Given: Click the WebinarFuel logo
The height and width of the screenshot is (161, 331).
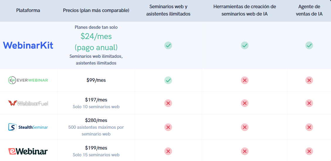Looking at the screenshot, I should pos(28,103).
